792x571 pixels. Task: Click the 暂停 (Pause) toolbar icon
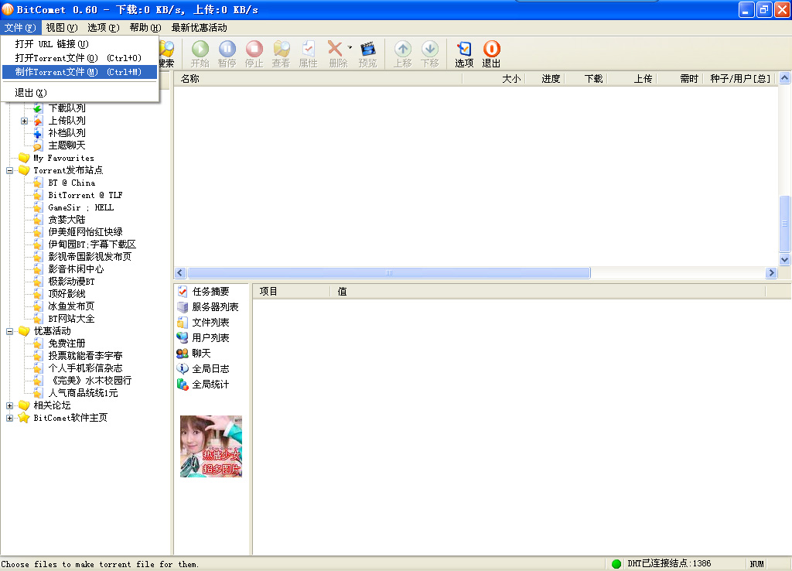227,54
